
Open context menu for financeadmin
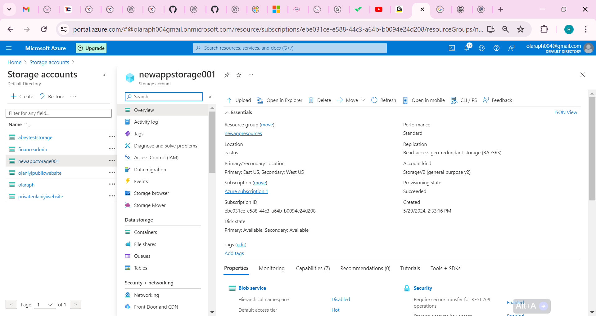112,149
